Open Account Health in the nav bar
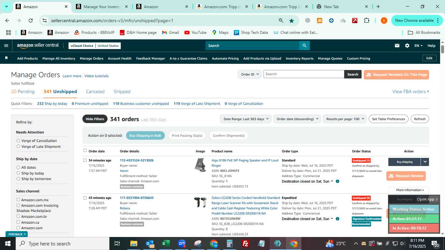The height and width of the screenshot is (250, 445). (120, 58)
